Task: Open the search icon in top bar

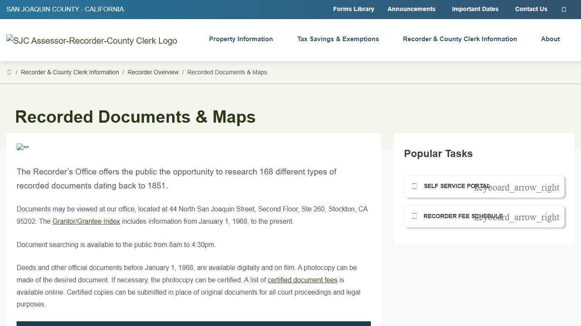Action: 564,9
